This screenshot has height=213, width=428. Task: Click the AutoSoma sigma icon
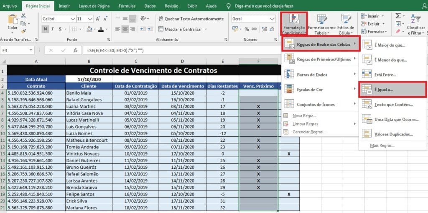click(x=398, y=16)
